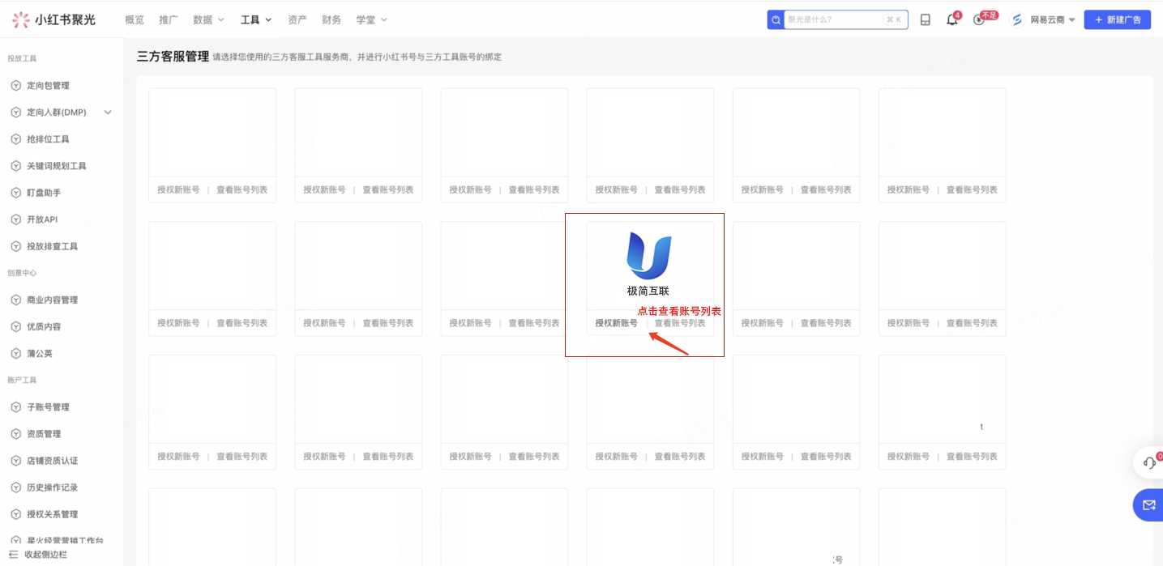Open 开放API in sidebar
The height and width of the screenshot is (566, 1163).
tap(42, 219)
